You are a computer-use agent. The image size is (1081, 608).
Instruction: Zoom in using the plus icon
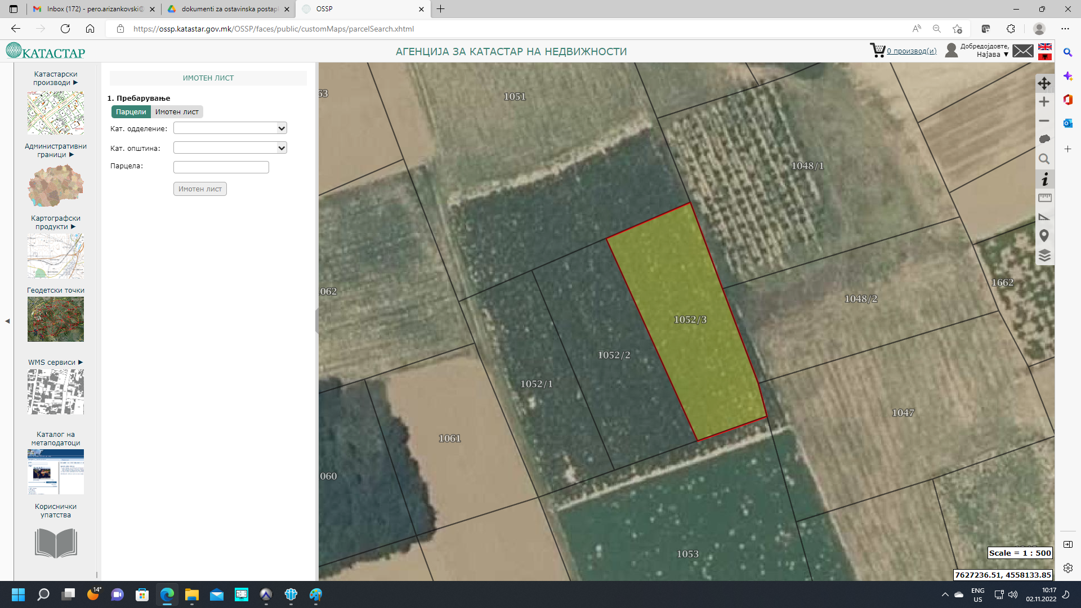pyautogui.click(x=1044, y=102)
